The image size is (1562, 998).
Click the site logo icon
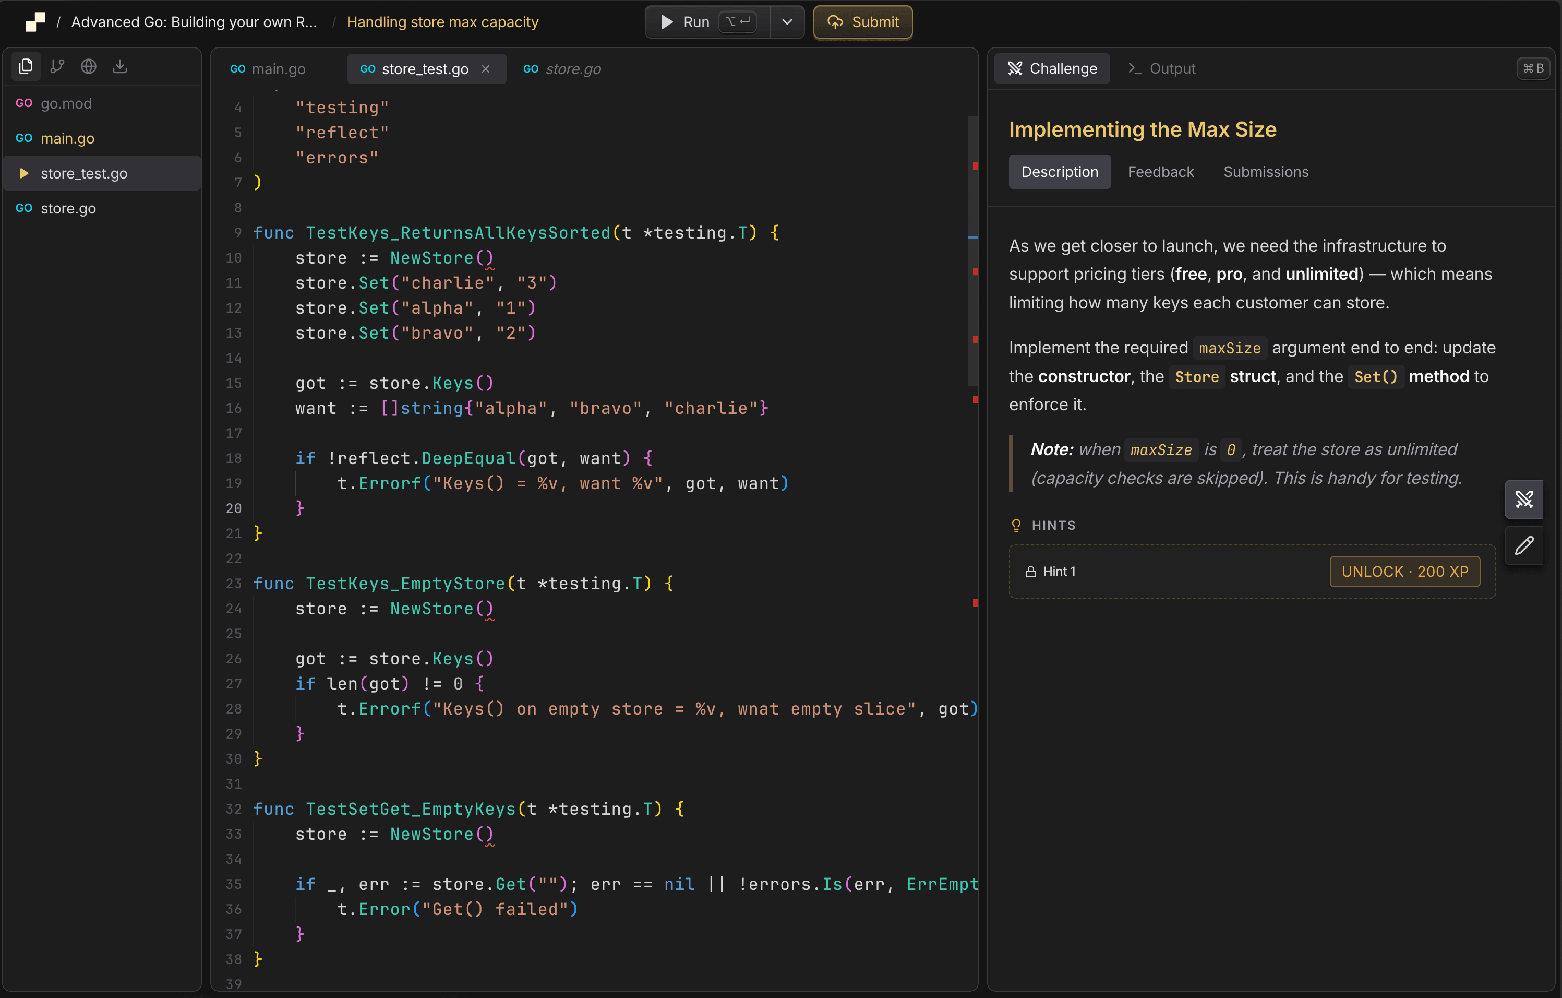point(35,21)
